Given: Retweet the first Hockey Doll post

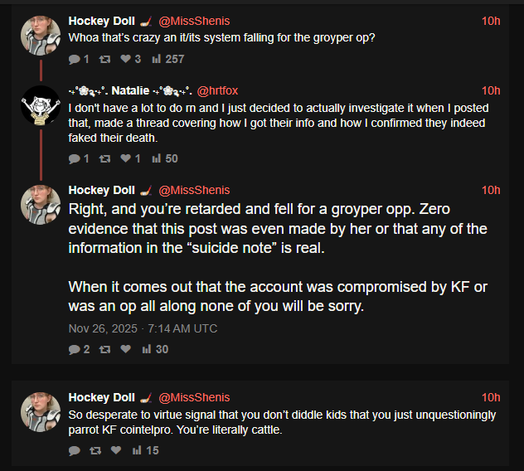Looking at the screenshot, I should (x=105, y=59).
